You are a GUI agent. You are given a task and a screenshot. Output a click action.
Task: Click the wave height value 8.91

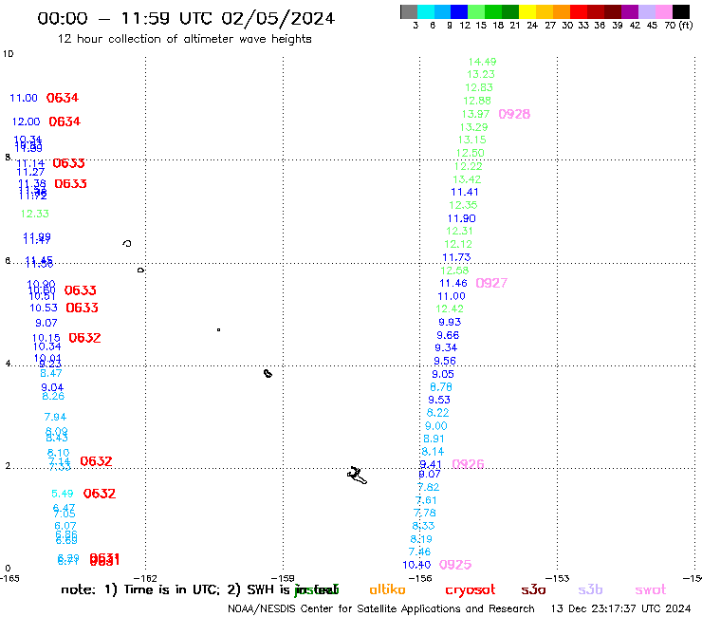tap(434, 439)
